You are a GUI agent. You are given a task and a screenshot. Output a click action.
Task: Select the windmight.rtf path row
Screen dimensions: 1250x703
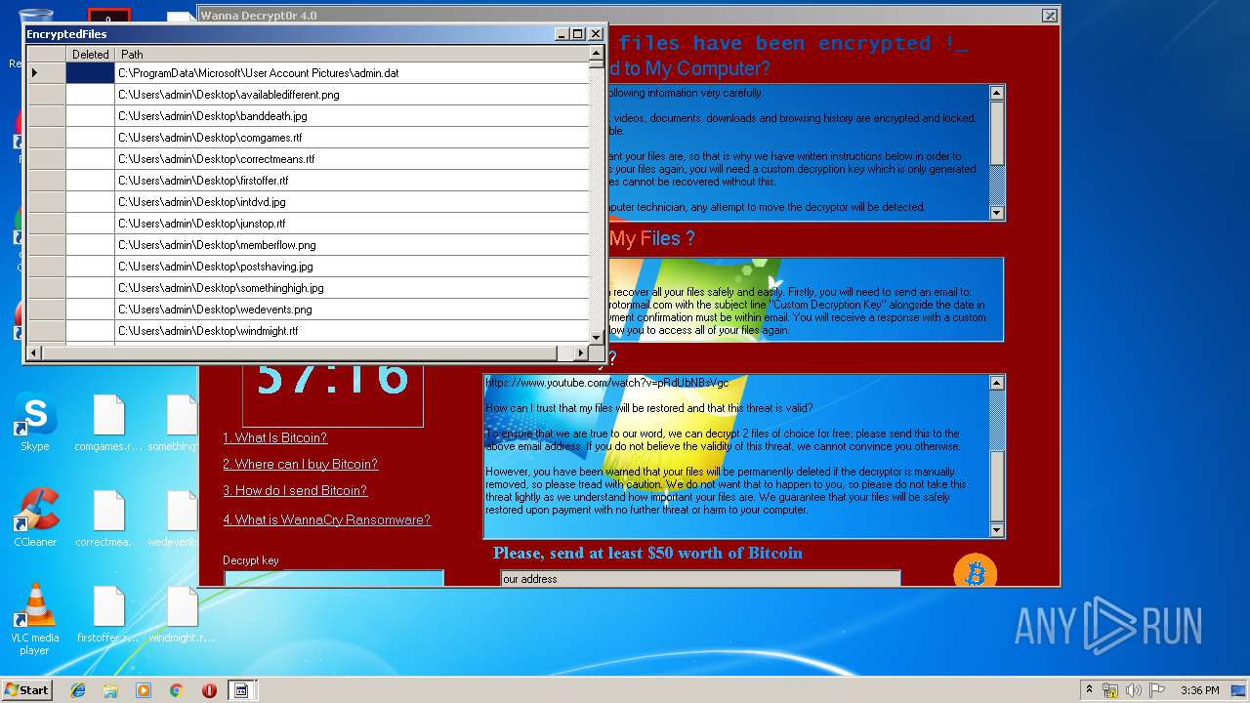[352, 331]
